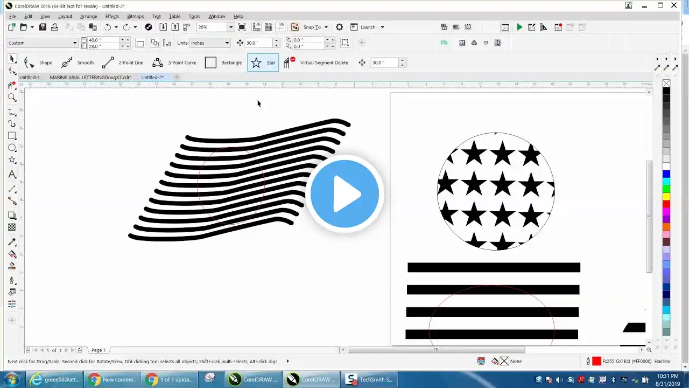The height and width of the screenshot is (388, 689).
Task: Open the Snap To dropdown
Action: point(315,27)
